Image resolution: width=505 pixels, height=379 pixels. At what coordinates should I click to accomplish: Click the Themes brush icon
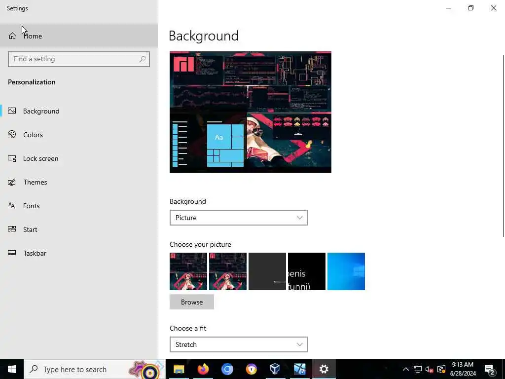point(12,182)
